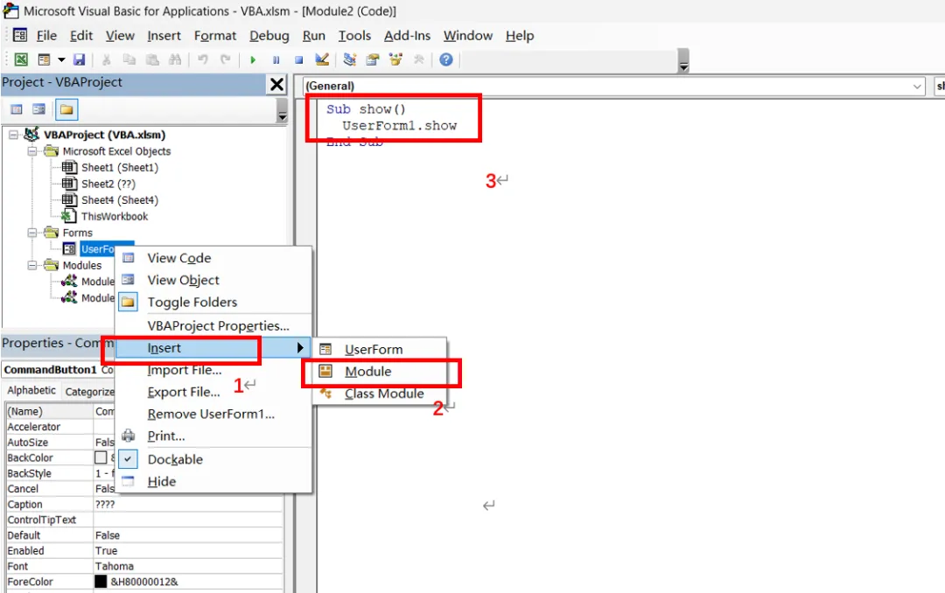Click the Copy toolbar icon
The width and height of the screenshot is (945, 593).
pos(129,59)
